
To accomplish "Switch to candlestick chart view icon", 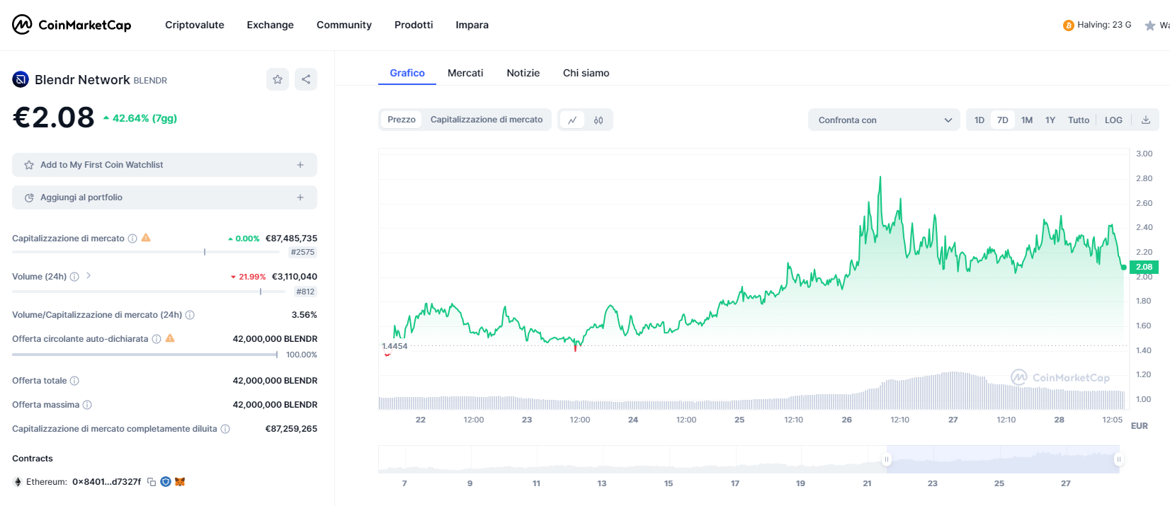I will point(598,120).
